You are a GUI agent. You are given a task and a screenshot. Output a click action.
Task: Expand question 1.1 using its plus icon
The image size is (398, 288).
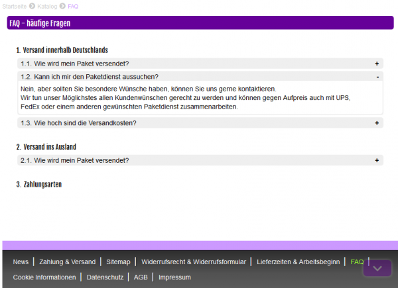tap(377, 64)
